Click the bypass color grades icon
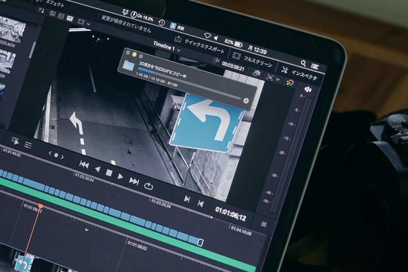Viewport: 408px width, 272px height. 257,73
